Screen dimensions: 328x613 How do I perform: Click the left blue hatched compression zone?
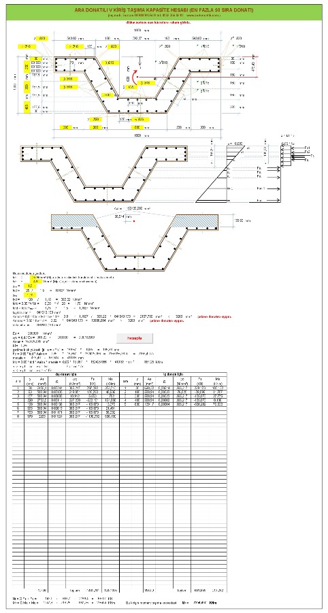(73, 221)
